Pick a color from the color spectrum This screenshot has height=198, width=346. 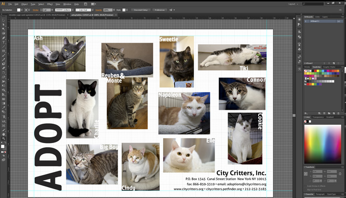pos(324,144)
